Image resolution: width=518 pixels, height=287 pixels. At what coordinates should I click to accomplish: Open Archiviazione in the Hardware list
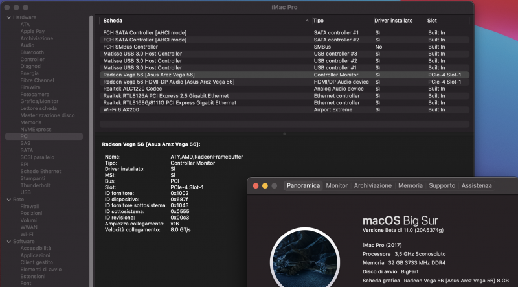coord(37,38)
